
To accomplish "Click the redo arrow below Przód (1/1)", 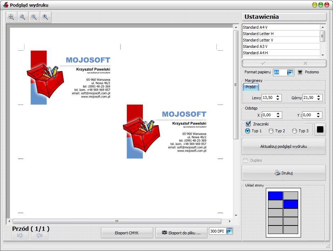I will pos(39,235).
